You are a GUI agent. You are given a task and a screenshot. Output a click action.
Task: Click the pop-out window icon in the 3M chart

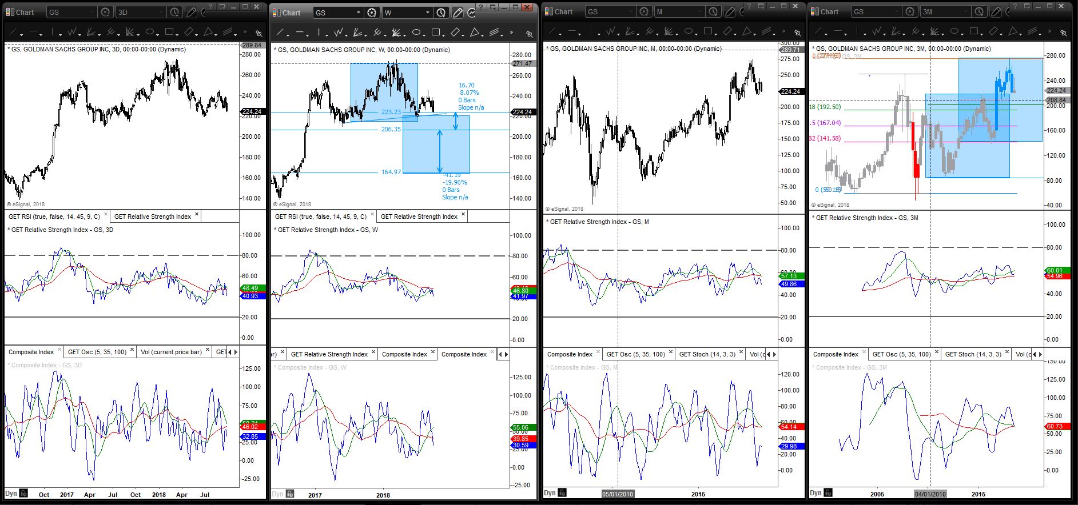pos(1027,7)
